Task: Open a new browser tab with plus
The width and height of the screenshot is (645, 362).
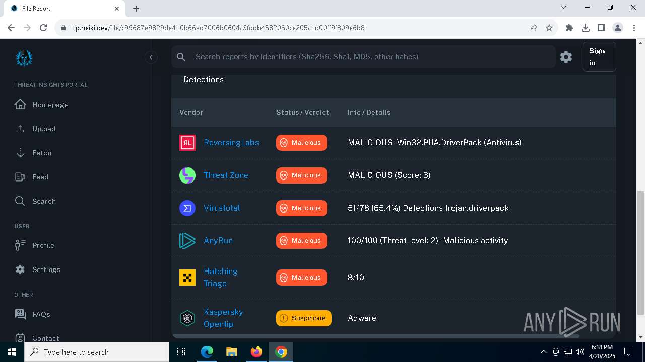Action: tap(136, 9)
